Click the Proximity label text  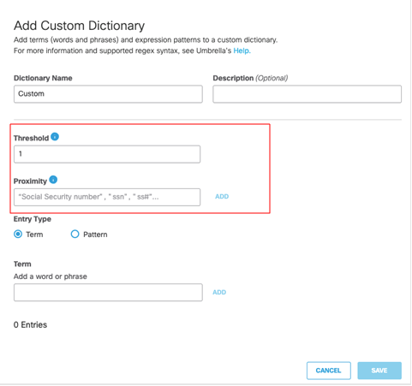click(30, 181)
